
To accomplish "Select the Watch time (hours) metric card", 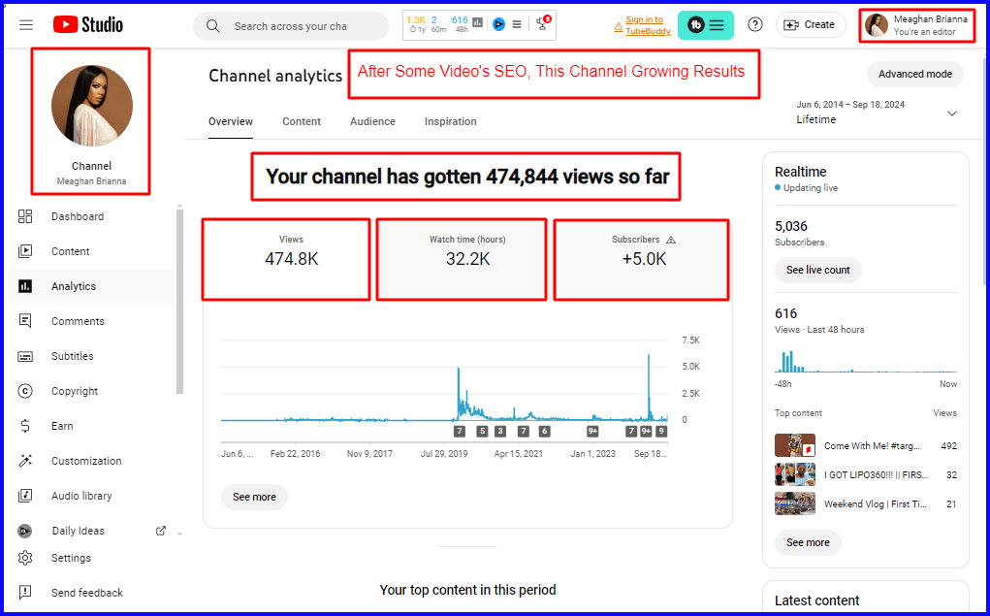I will [x=462, y=258].
